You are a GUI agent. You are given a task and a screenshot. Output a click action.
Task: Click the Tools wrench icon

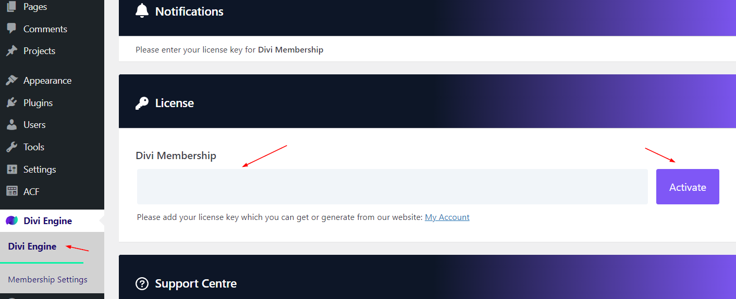click(11, 147)
